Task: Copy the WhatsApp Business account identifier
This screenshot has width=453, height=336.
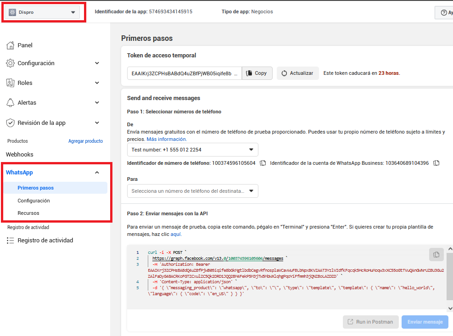Action: (436, 163)
